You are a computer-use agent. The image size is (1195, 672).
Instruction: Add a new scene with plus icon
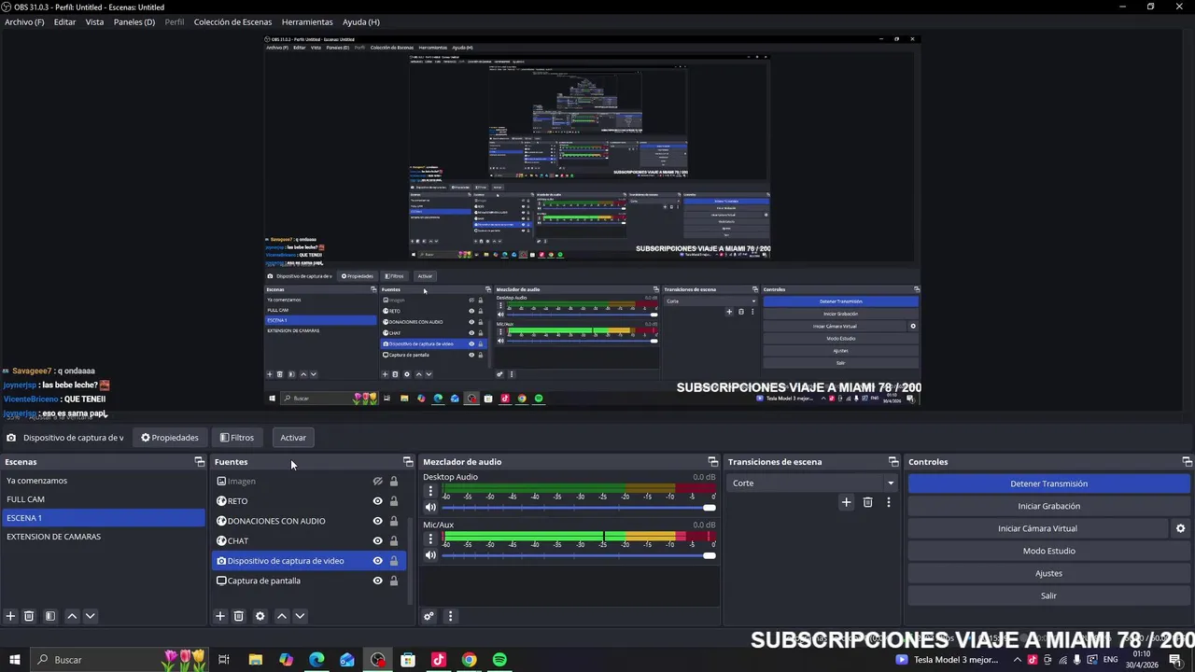pos(10,616)
